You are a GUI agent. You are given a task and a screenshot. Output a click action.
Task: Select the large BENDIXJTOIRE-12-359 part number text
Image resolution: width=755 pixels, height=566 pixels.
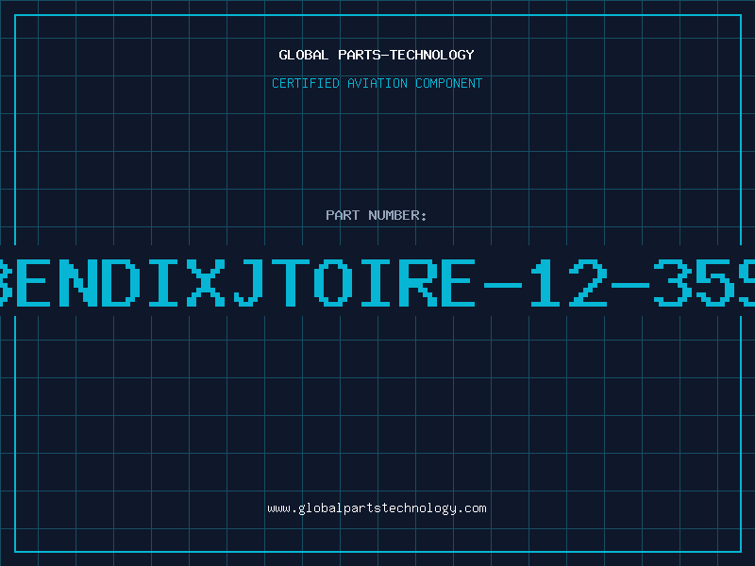coord(377,282)
